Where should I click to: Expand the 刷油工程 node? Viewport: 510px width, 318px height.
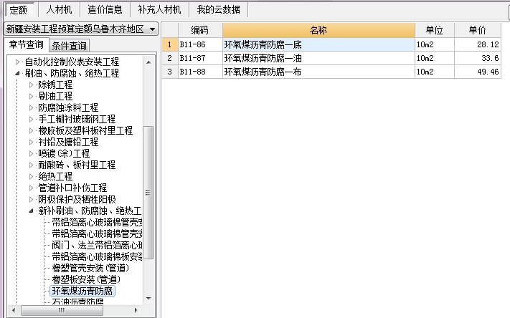32,96
